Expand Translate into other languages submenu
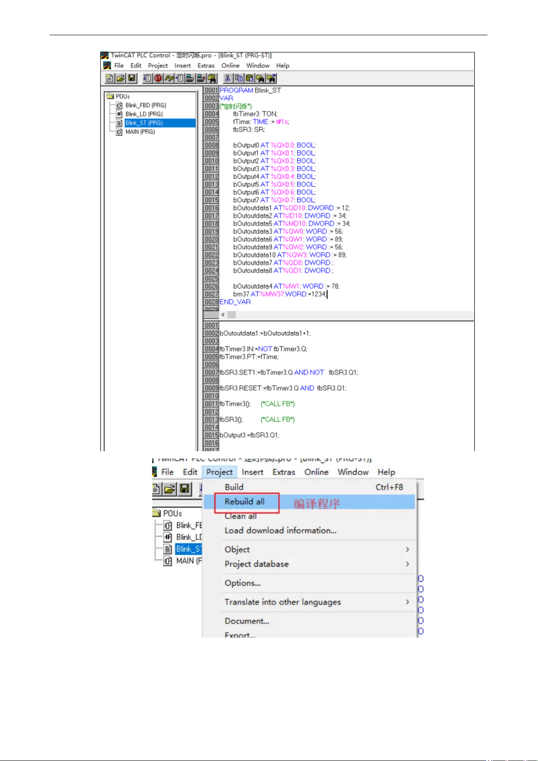 pos(309,602)
